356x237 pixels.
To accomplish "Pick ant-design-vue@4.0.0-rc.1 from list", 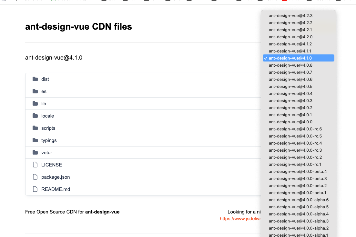I will point(298,164).
